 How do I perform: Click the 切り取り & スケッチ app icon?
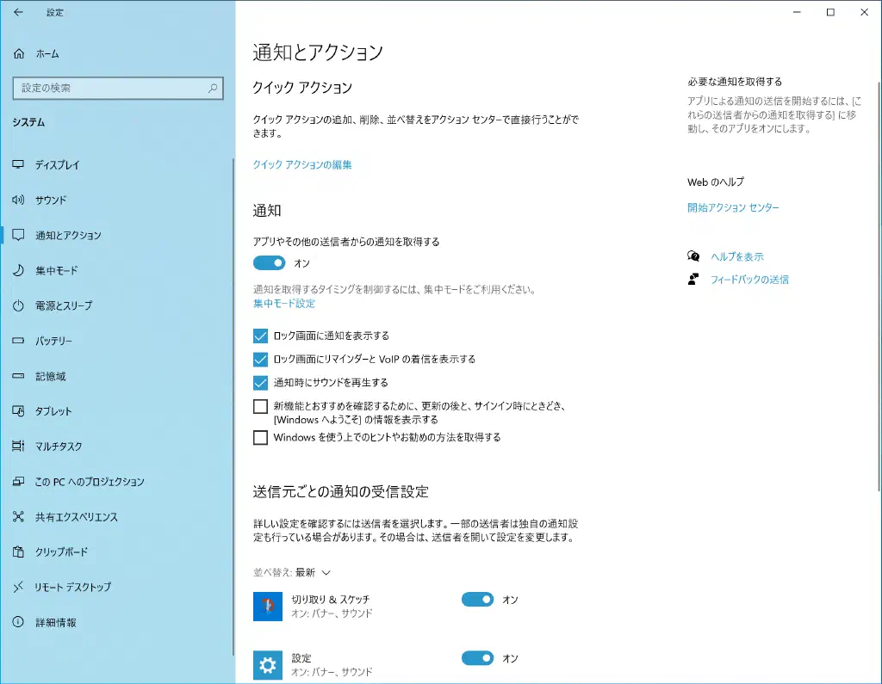tap(268, 607)
